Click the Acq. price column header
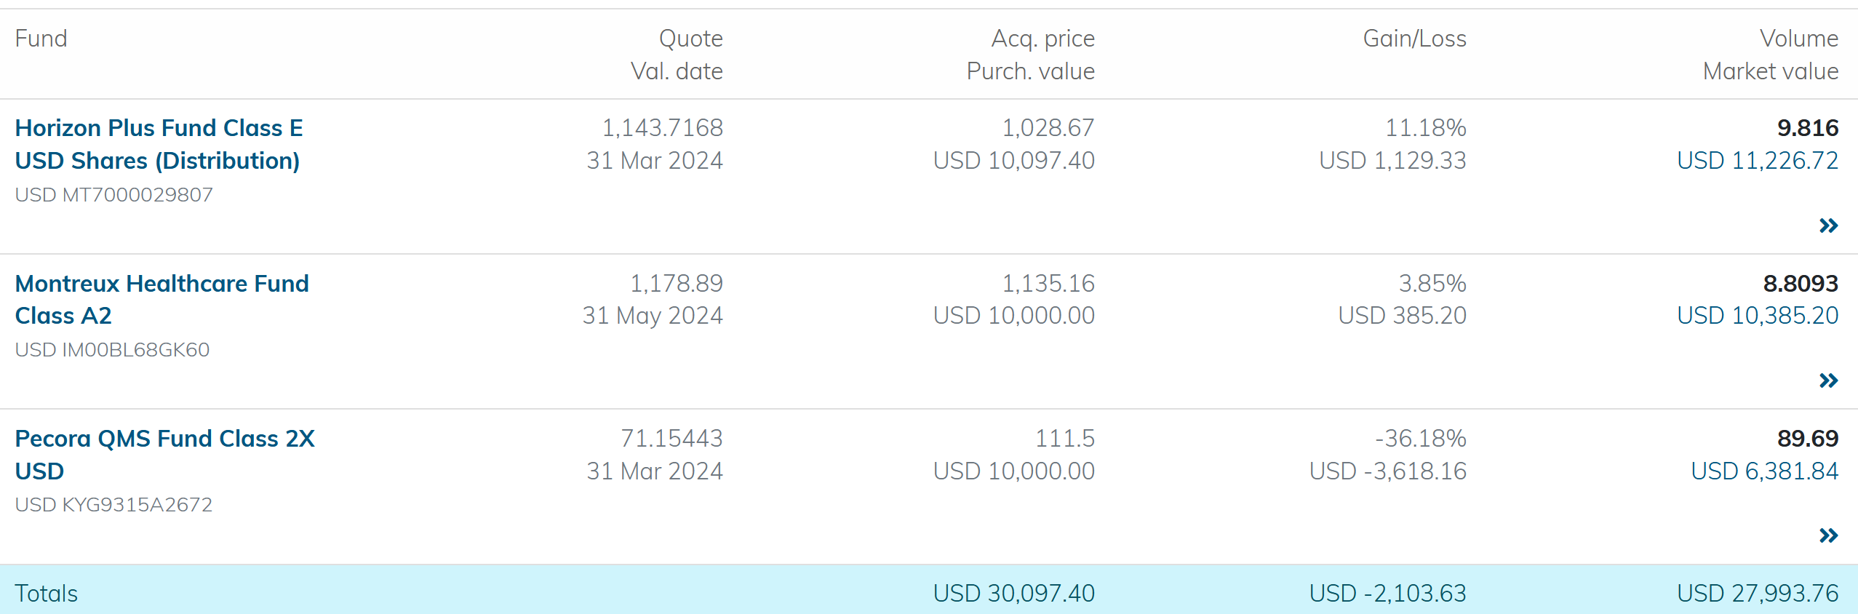 point(1042,39)
